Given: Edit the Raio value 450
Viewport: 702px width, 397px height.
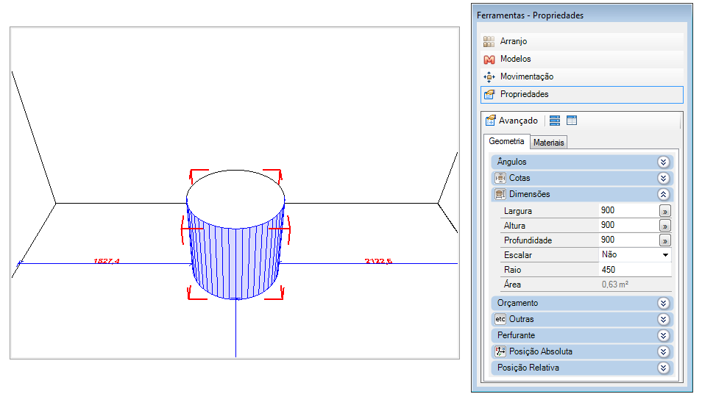Looking at the screenshot, I should (635, 270).
